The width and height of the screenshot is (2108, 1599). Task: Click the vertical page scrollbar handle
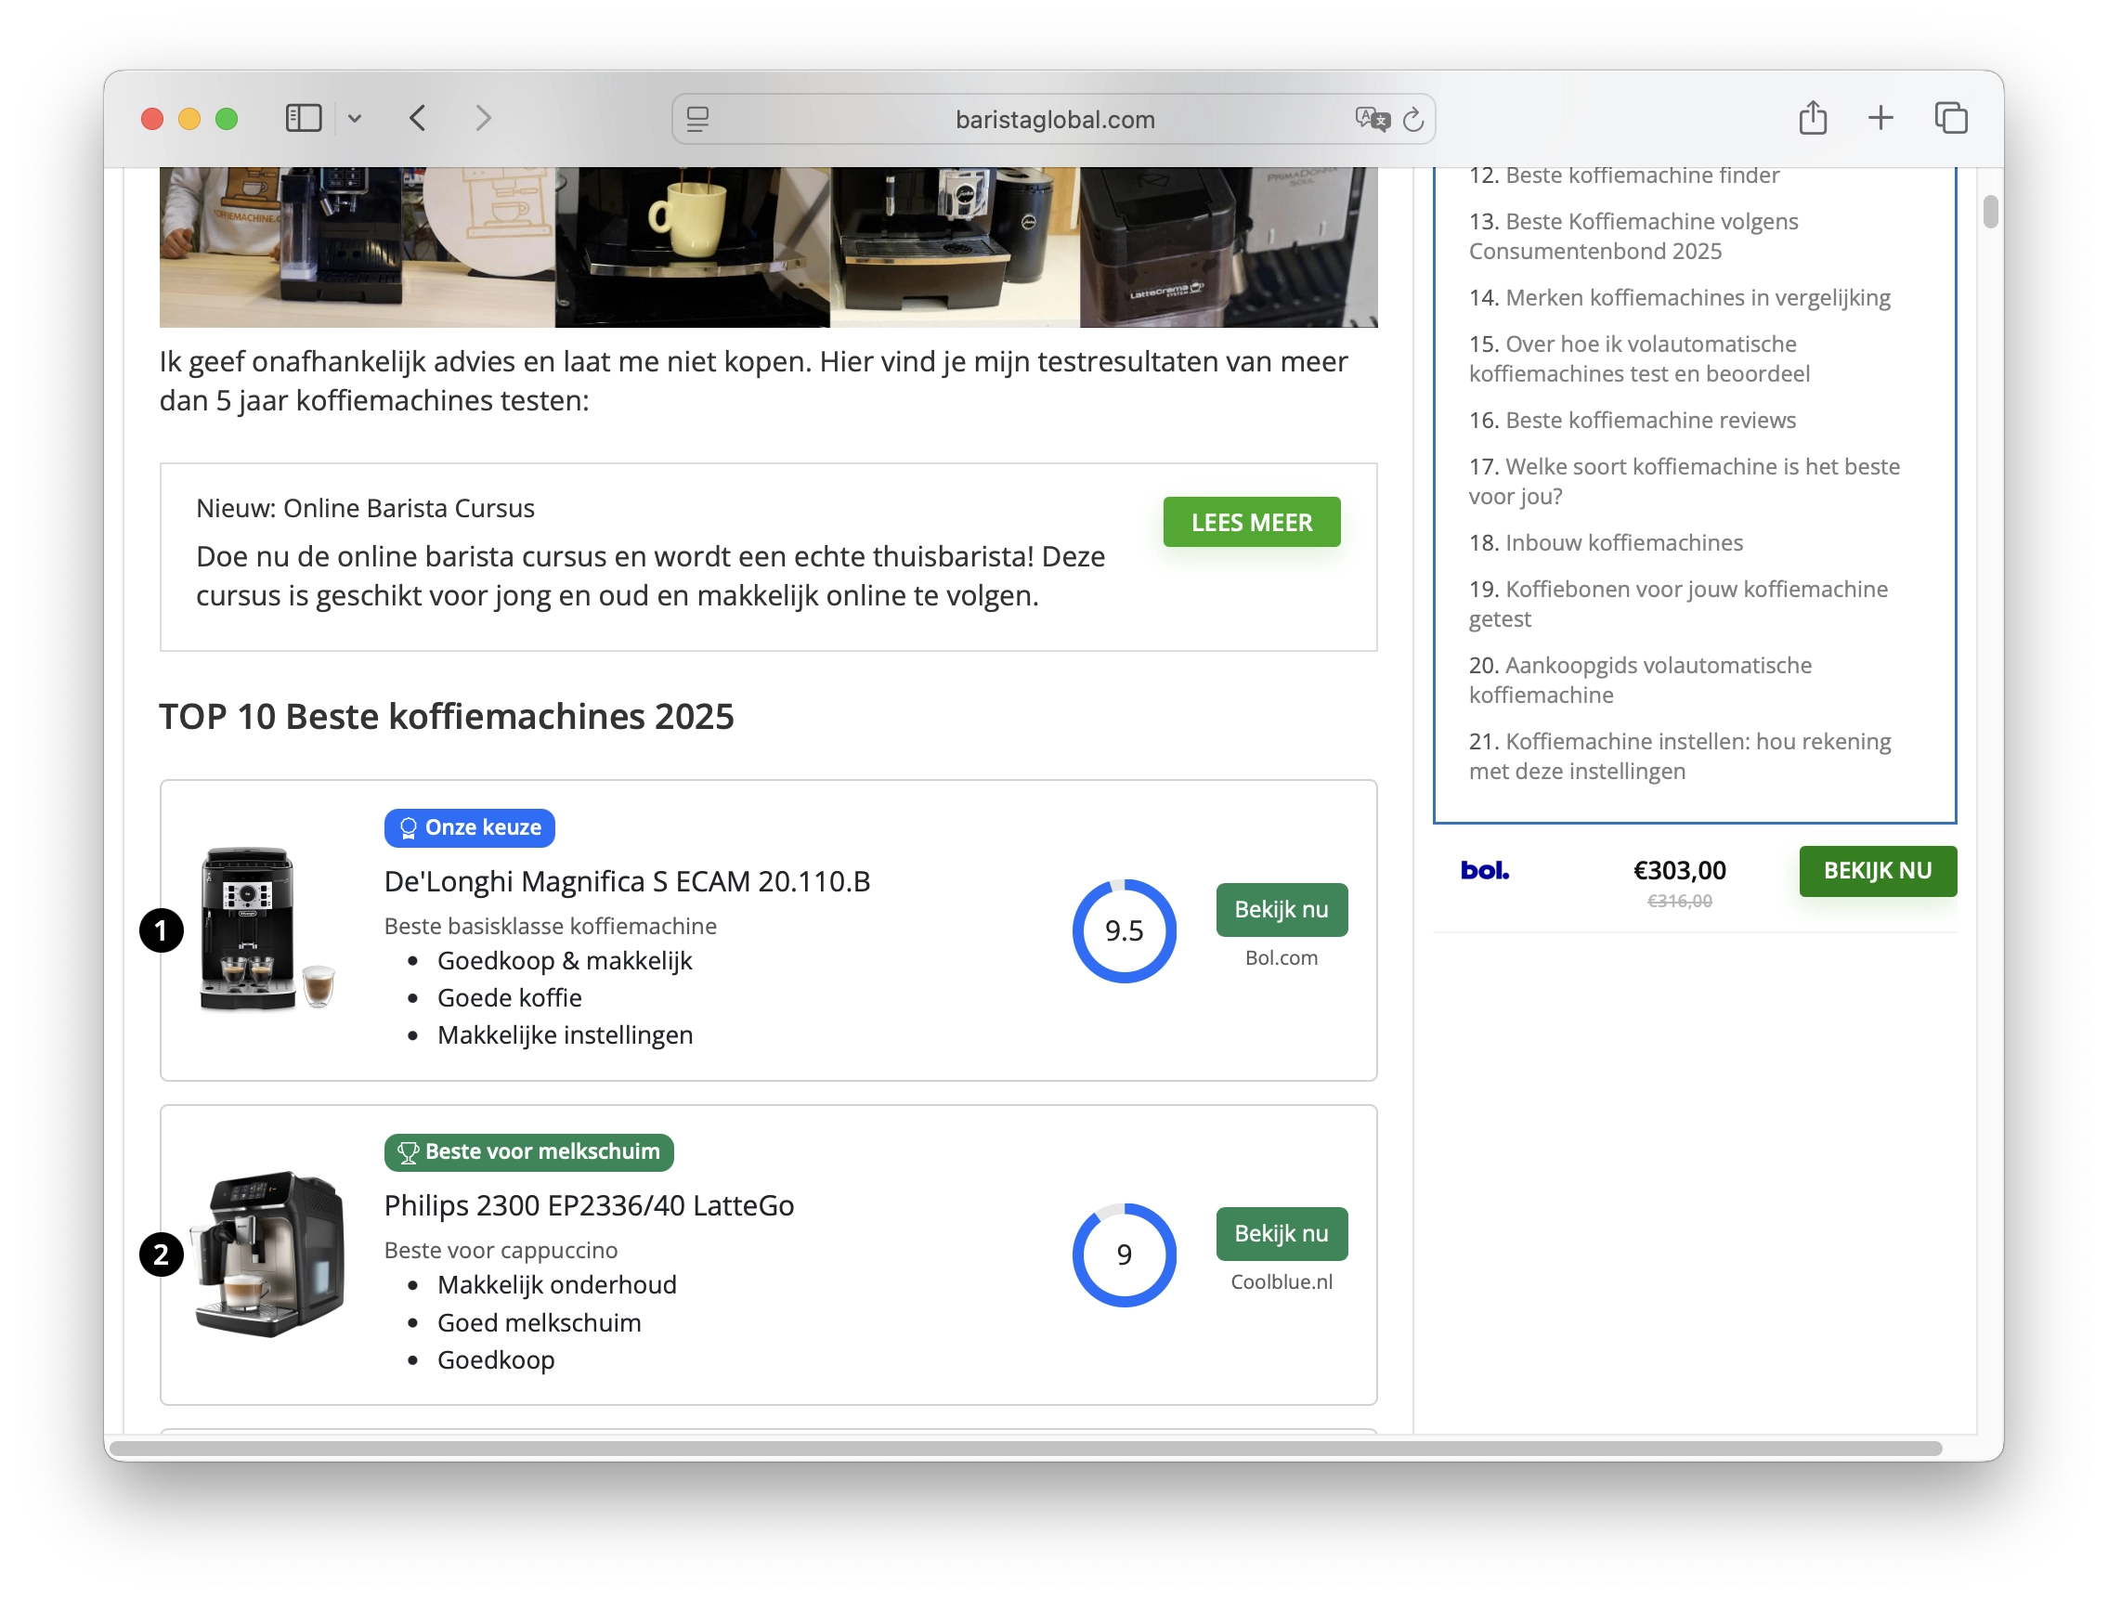tap(1990, 212)
